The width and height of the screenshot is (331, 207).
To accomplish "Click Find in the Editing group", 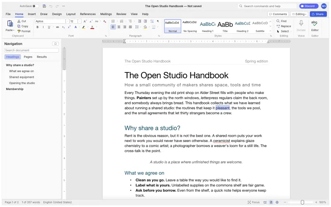I will 282,21.
